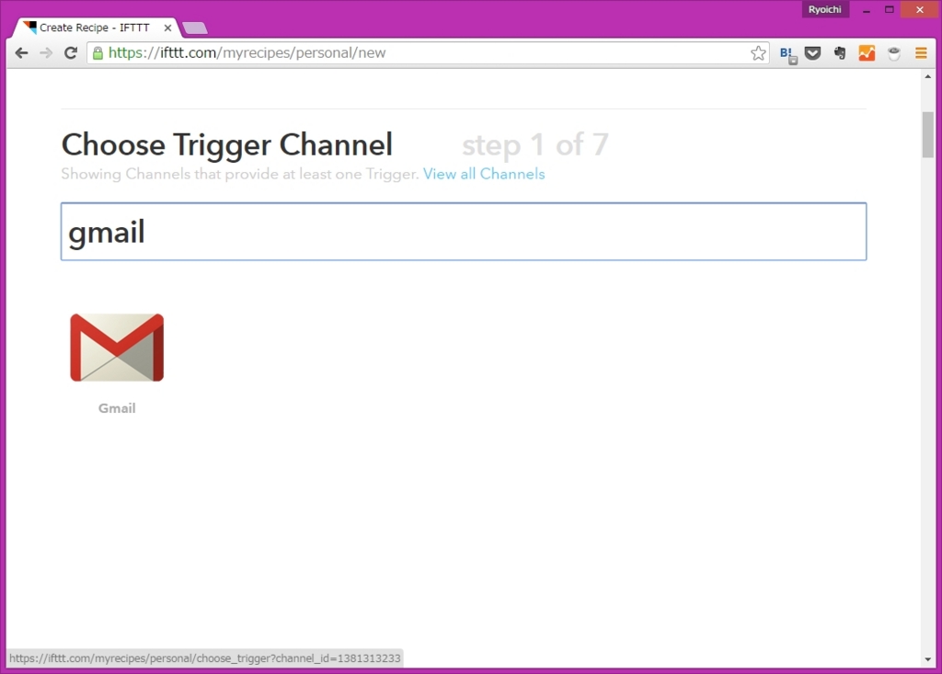Maximize the Chrome window
This screenshot has height=674, width=942.
click(890, 9)
